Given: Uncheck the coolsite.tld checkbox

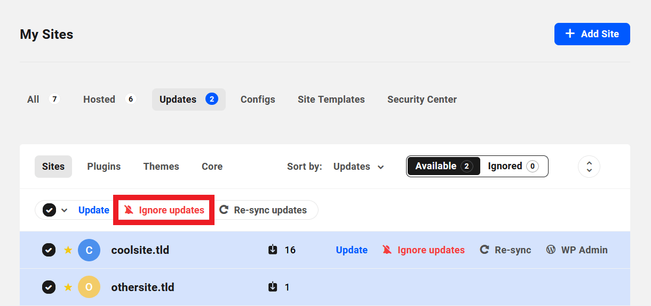Looking at the screenshot, I should pos(49,250).
